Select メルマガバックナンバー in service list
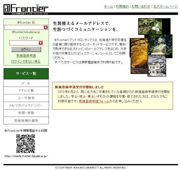 [26, 105]
